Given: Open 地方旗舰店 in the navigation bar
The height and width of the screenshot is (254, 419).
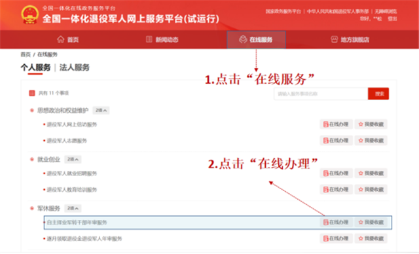Looking at the screenshot, I should [x=350, y=39].
